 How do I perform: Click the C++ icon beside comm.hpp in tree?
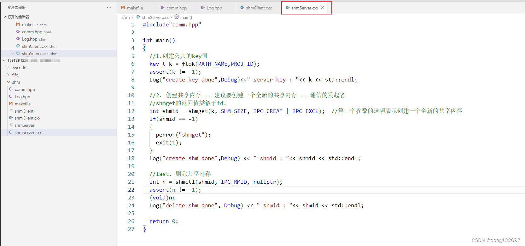11,89
